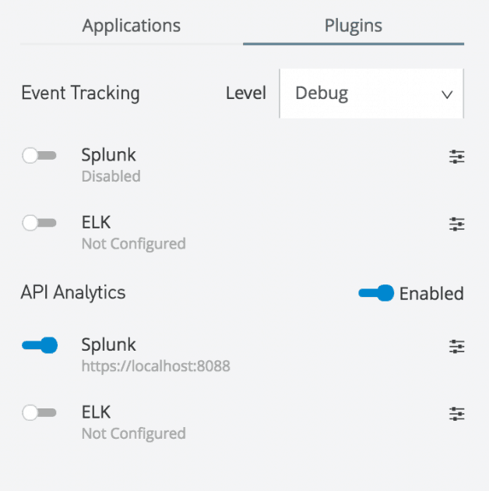
Task: Click the Splunk label under Event Tracking
Action: (108, 154)
